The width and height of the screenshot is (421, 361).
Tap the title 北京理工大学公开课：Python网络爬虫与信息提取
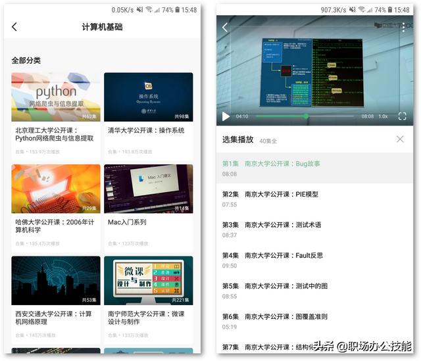(x=55, y=134)
